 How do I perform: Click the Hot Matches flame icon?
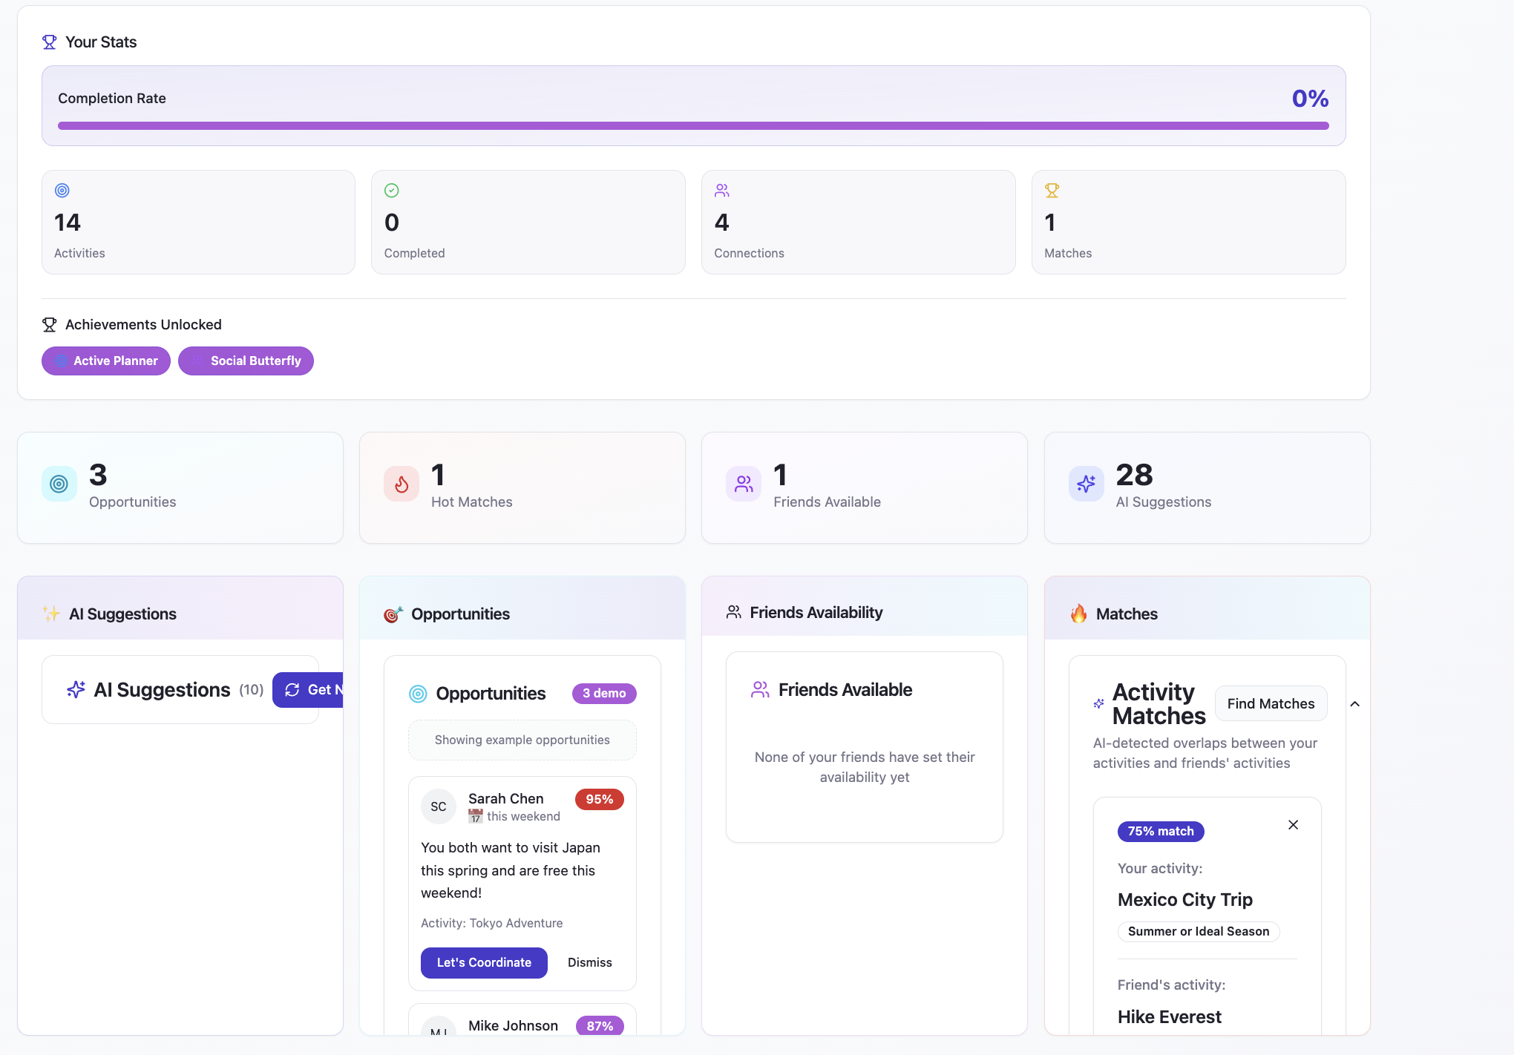(402, 484)
